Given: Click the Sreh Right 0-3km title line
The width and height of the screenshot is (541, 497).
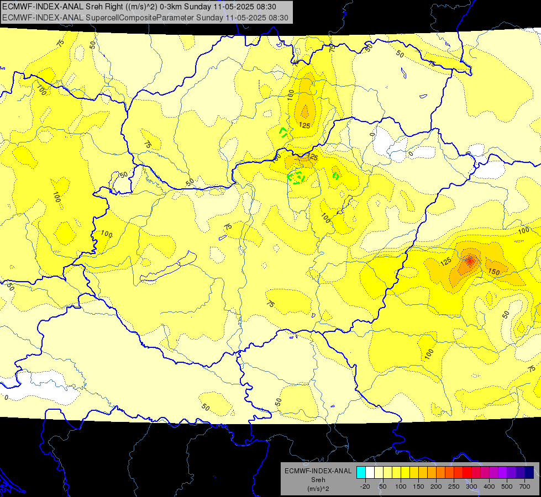Looking at the screenshot, I should click(x=139, y=7).
